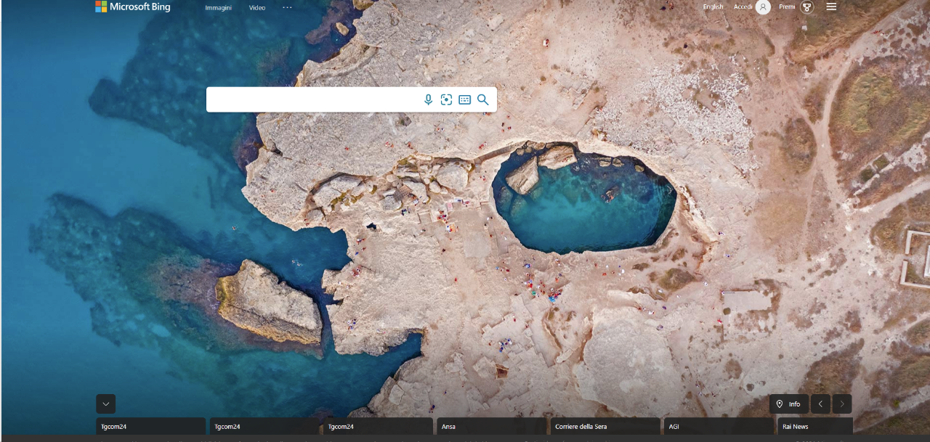
Task: Collapse the news feed with the down chevron
Action: click(106, 404)
